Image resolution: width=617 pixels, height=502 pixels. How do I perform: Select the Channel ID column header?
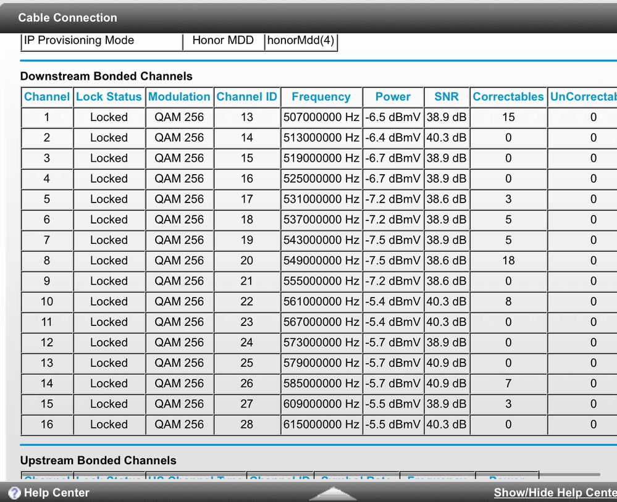point(246,97)
